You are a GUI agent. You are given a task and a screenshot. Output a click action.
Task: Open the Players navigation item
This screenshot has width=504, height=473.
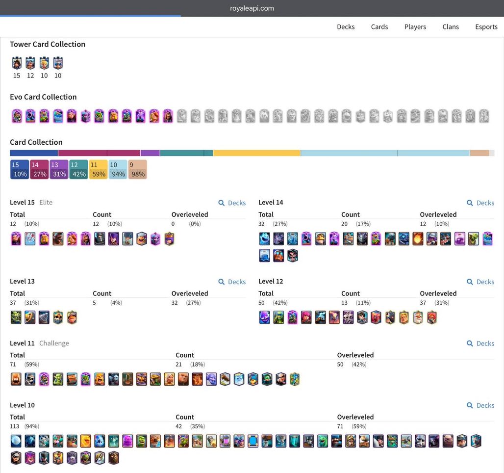[x=415, y=26]
